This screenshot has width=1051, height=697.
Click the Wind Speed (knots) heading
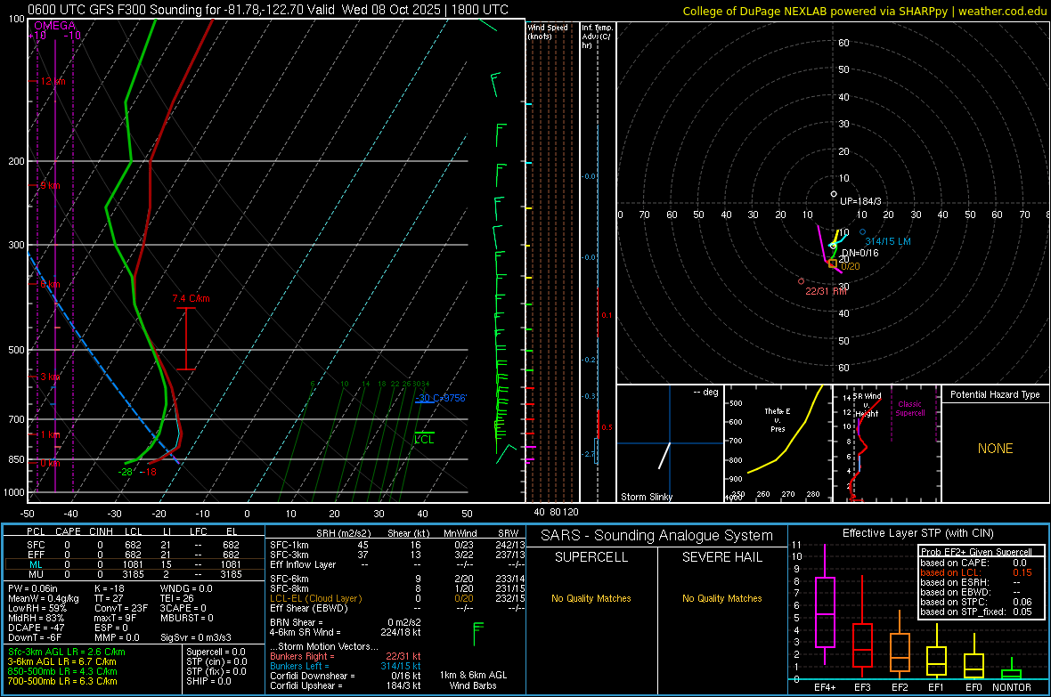pos(547,31)
